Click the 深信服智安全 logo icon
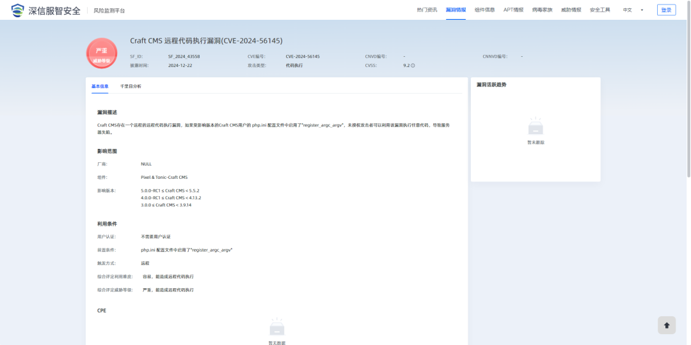The height and width of the screenshot is (345, 691). 18,10
